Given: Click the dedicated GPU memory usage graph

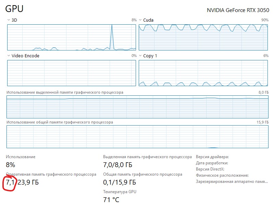Looking at the screenshot, I should (137, 106).
